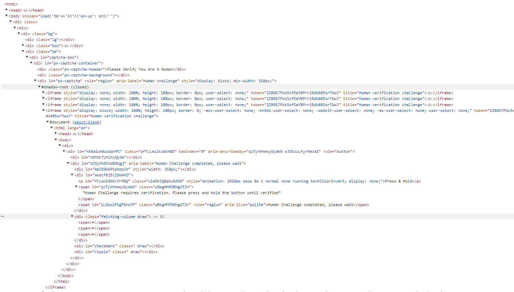Click the more-actions ellipsis beside the fetching-volume row
The width and height of the screenshot is (514, 292).
pos(2,216)
